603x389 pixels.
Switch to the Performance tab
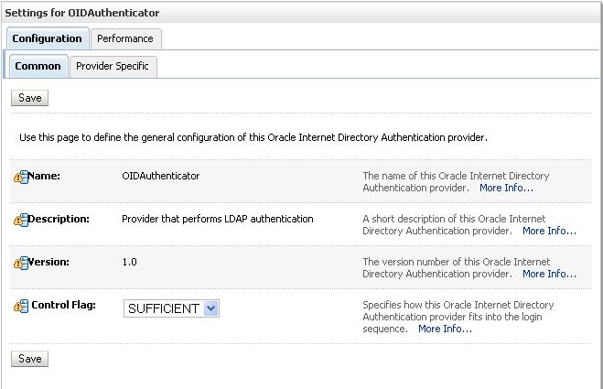click(125, 38)
